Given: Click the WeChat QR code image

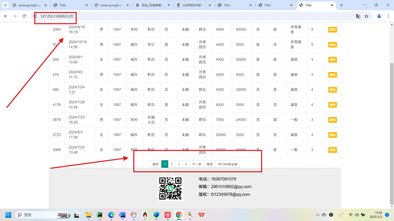Looking at the screenshot, I should [170, 188].
